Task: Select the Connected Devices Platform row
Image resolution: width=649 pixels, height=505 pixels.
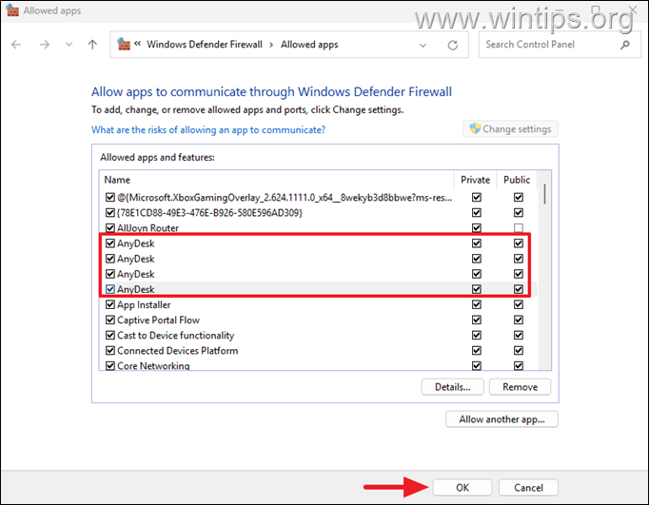Action: pos(318,351)
